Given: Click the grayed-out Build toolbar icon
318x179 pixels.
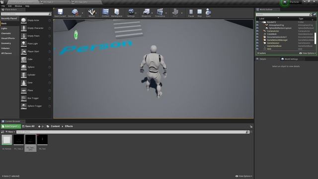Looking at the screenshot, I should coord(175,12).
